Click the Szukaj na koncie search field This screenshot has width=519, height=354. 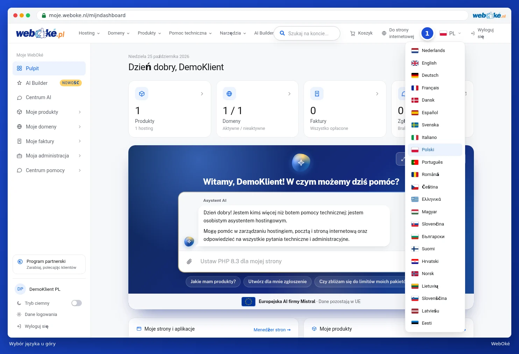pos(307,34)
